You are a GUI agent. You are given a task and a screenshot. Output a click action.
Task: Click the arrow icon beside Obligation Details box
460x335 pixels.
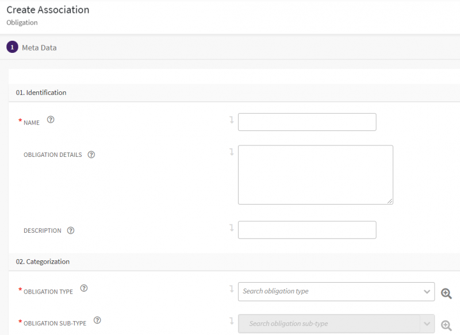click(x=232, y=151)
